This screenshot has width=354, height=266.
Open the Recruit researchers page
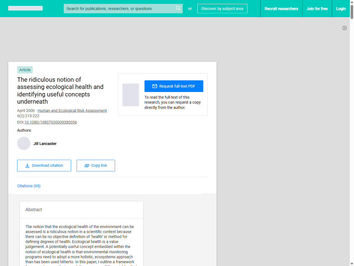(x=281, y=9)
